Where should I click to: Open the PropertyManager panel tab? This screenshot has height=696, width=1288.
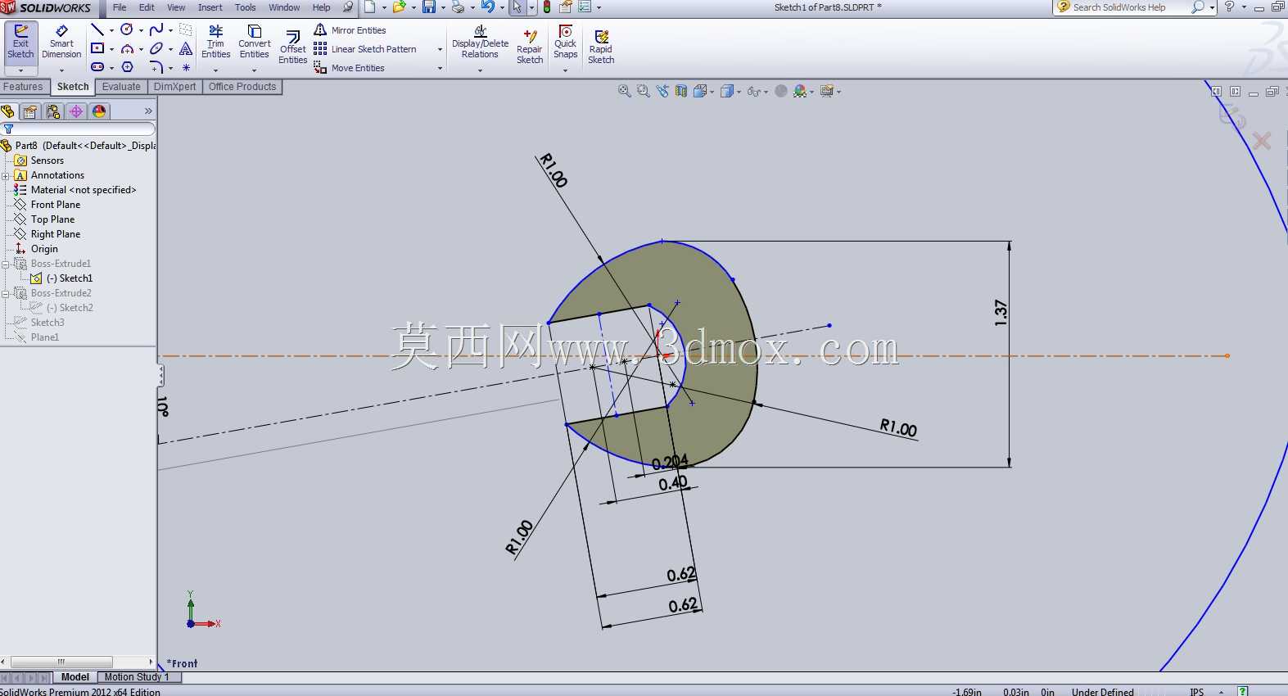(30, 111)
